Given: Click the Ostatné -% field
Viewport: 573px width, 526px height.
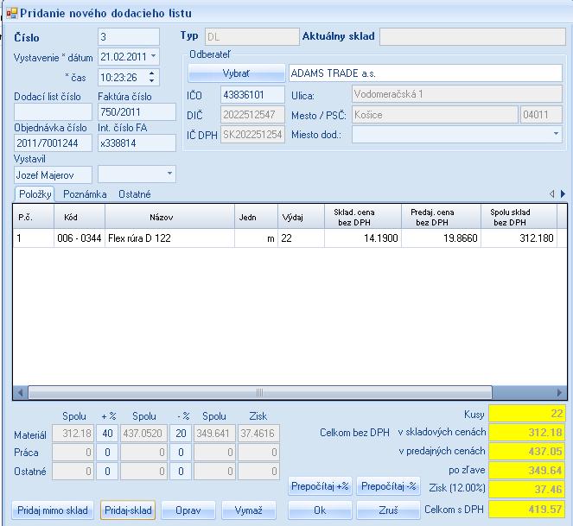Looking at the screenshot, I should (181, 472).
